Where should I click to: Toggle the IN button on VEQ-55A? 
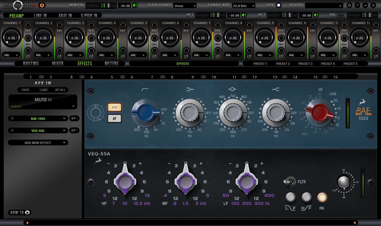(x=322, y=198)
